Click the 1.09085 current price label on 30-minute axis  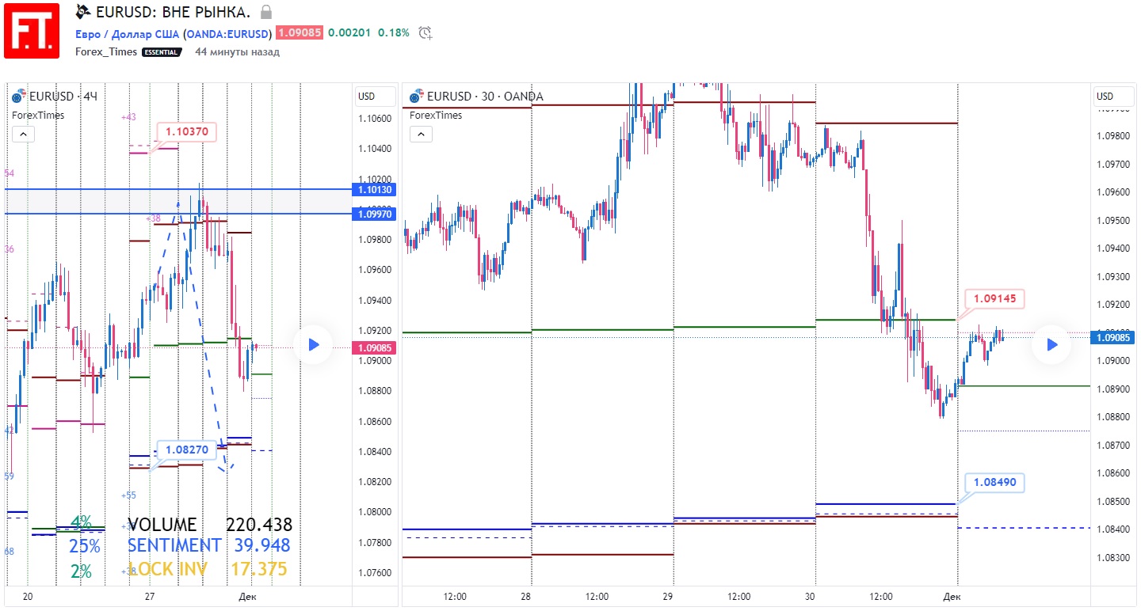[x=1113, y=338]
